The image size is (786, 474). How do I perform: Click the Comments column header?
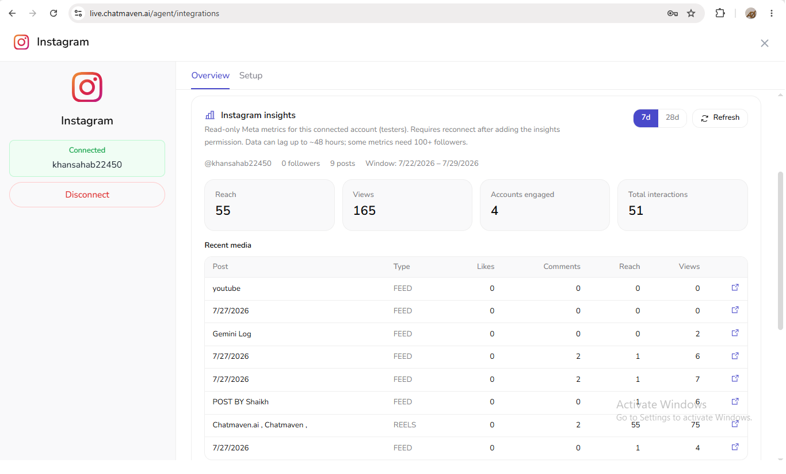pos(562,267)
